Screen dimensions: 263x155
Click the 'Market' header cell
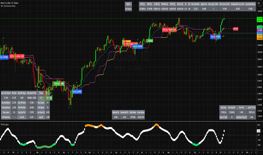click(x=128, y=4)
